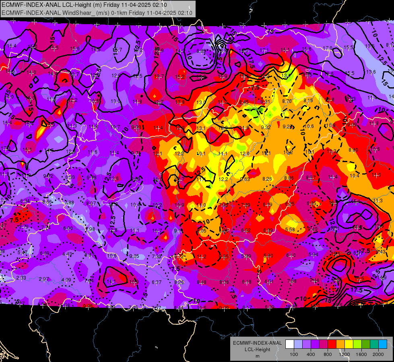Click the 400 tick label in legend
Viewport: 394px width, 362px height.
(x=311, y=354)
